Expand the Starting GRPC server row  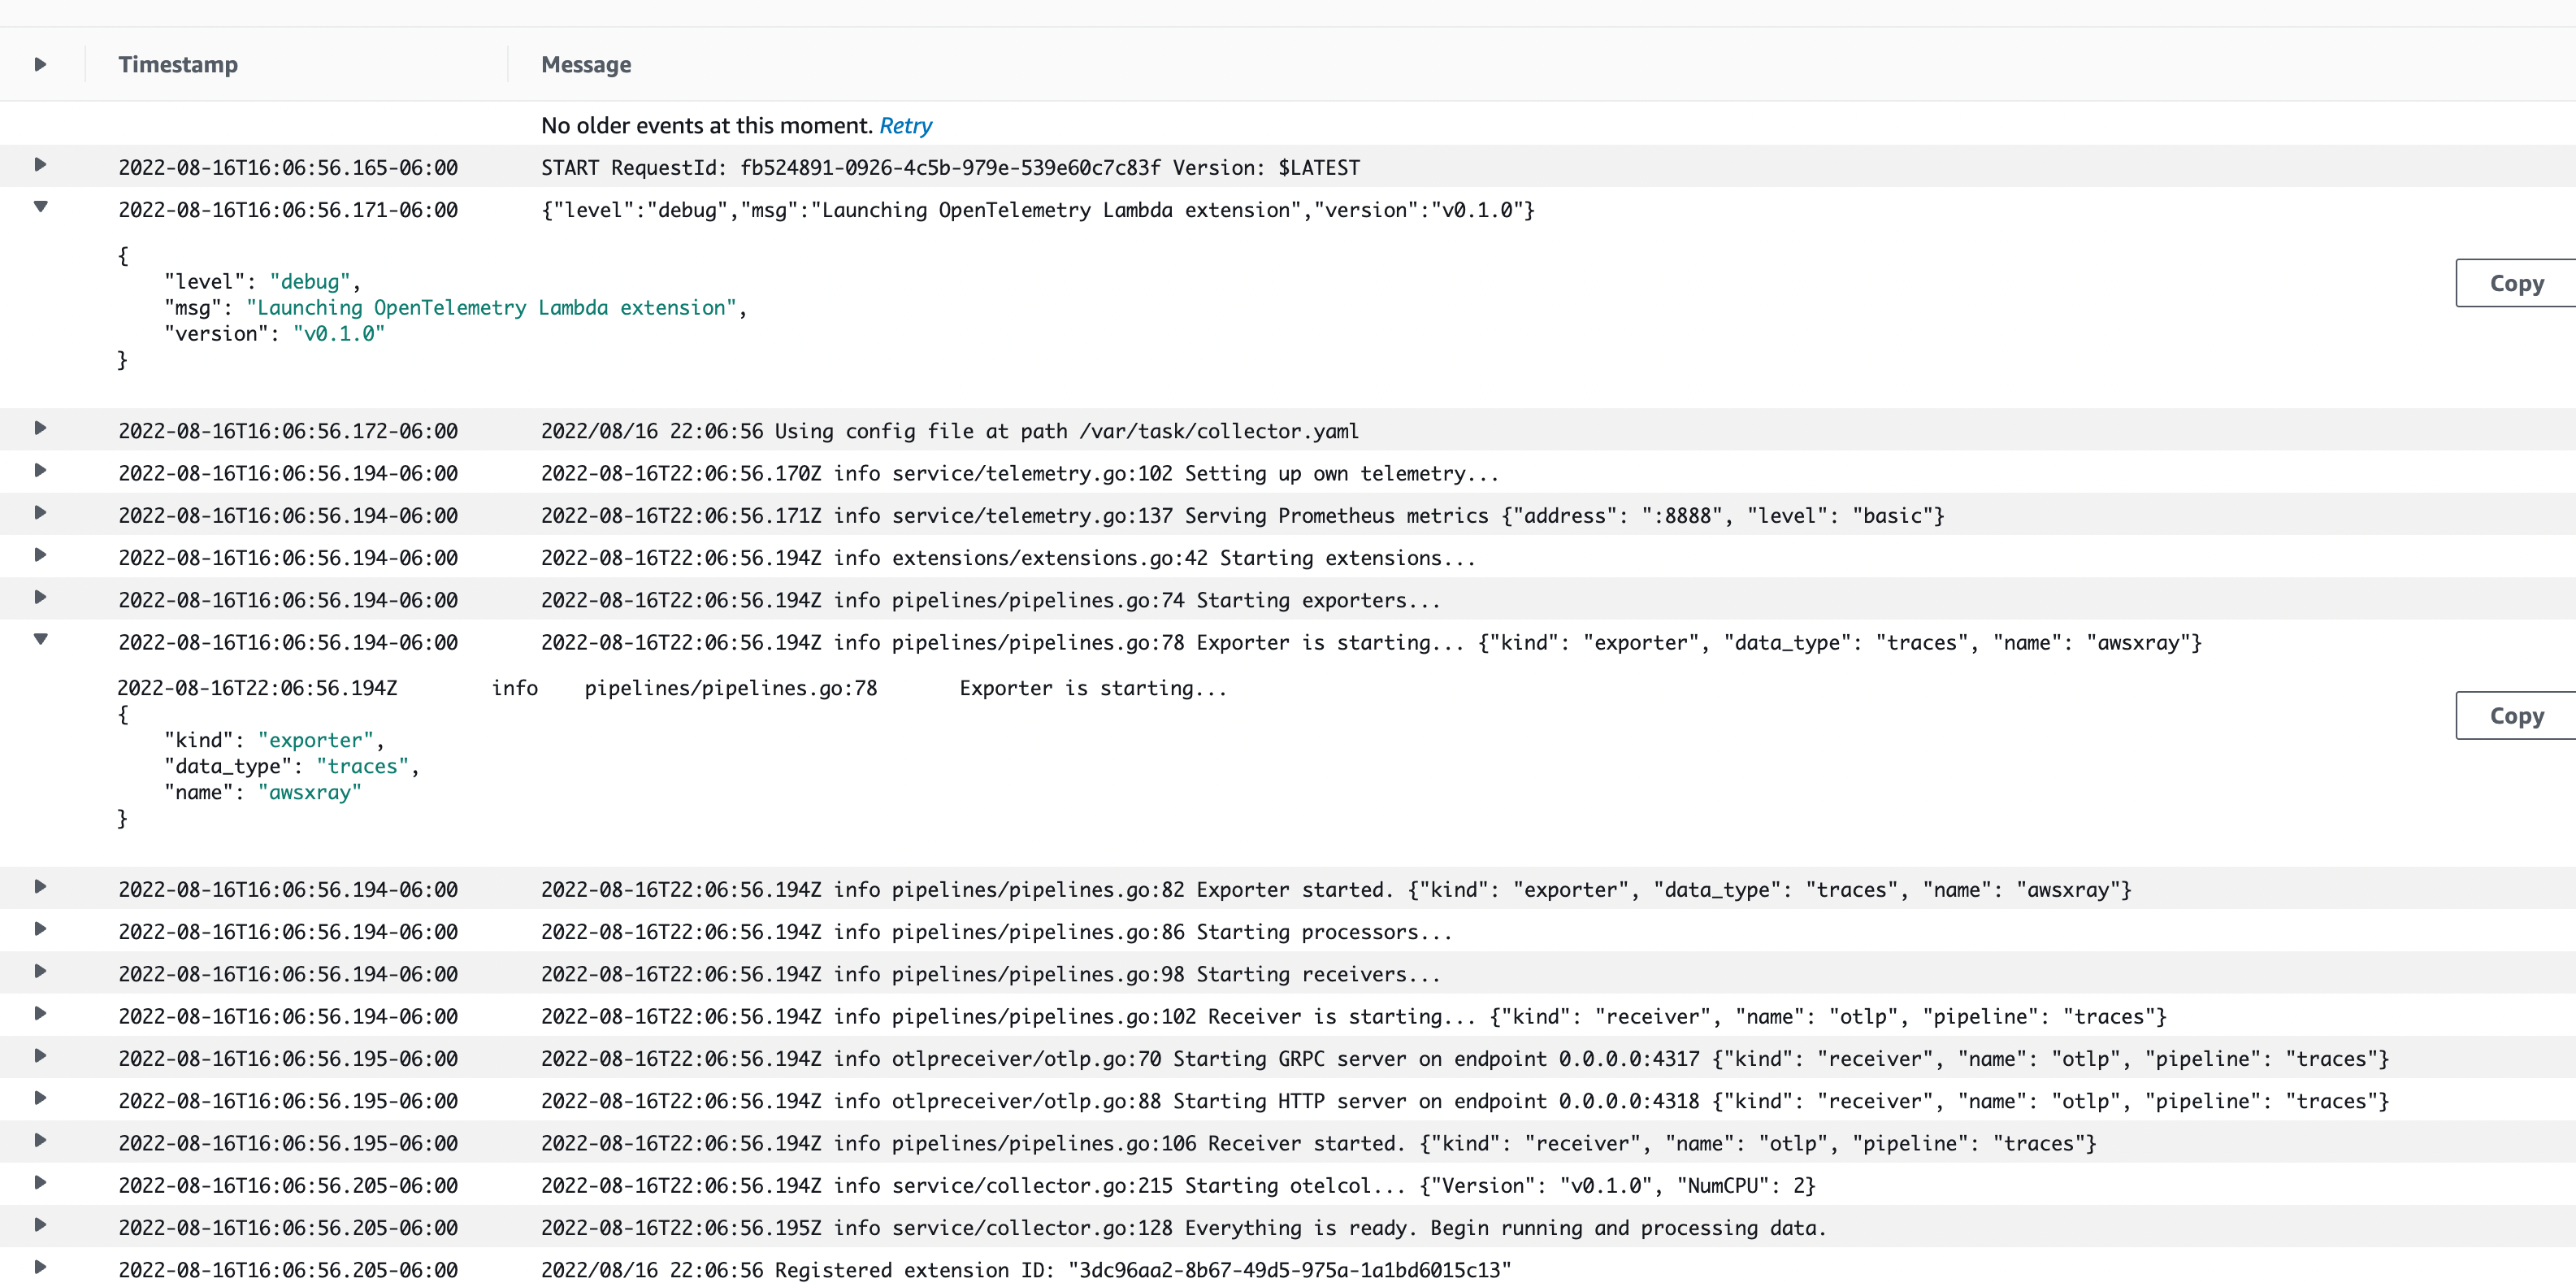click(x=40, y=1056)
